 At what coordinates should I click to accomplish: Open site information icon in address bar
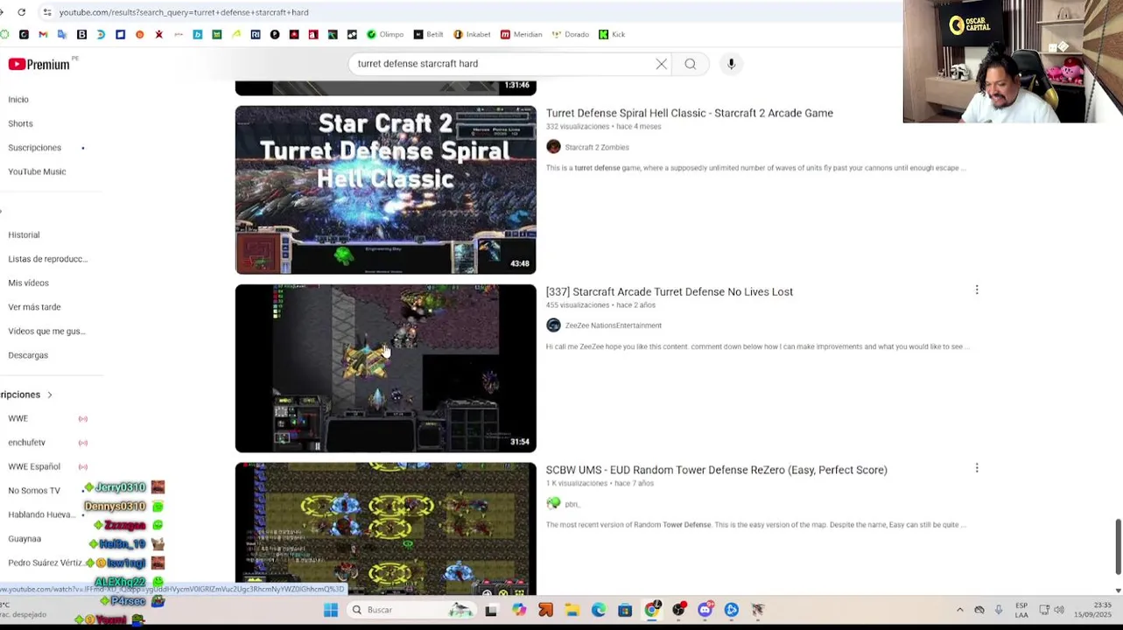[x=46, y=12]
